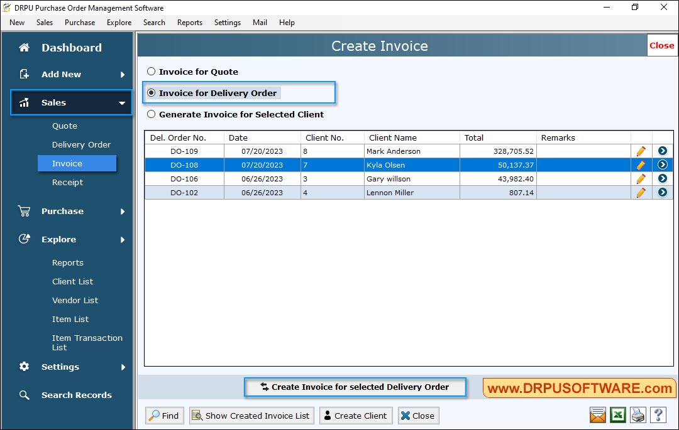
Task: Expand the Explore sidebar section
Action: tap(58, 239)
